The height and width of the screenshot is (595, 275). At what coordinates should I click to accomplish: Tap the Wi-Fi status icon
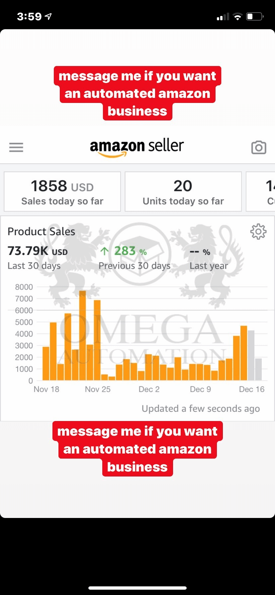(237, 17)
